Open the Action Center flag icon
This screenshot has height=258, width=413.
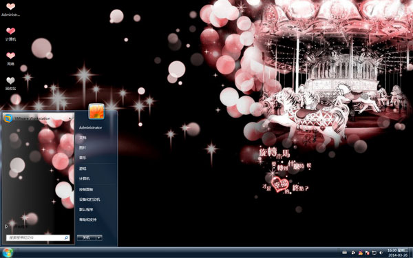(367, 252)
